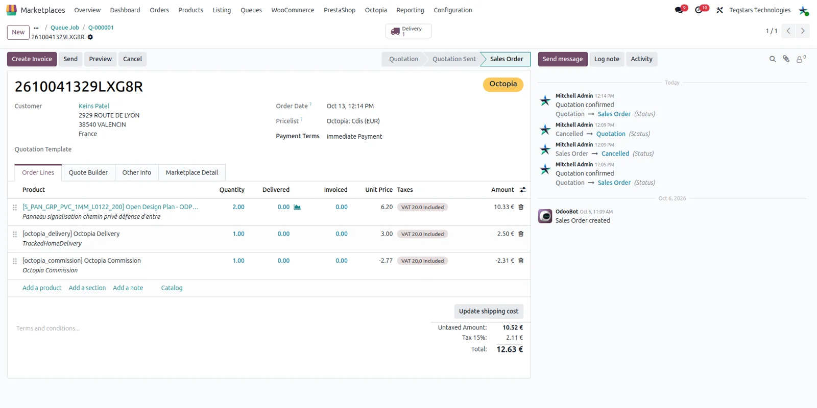The width and height of the screenshot is (817, 408).
Task: Open the Queues menu
Action: pos(251,10)
